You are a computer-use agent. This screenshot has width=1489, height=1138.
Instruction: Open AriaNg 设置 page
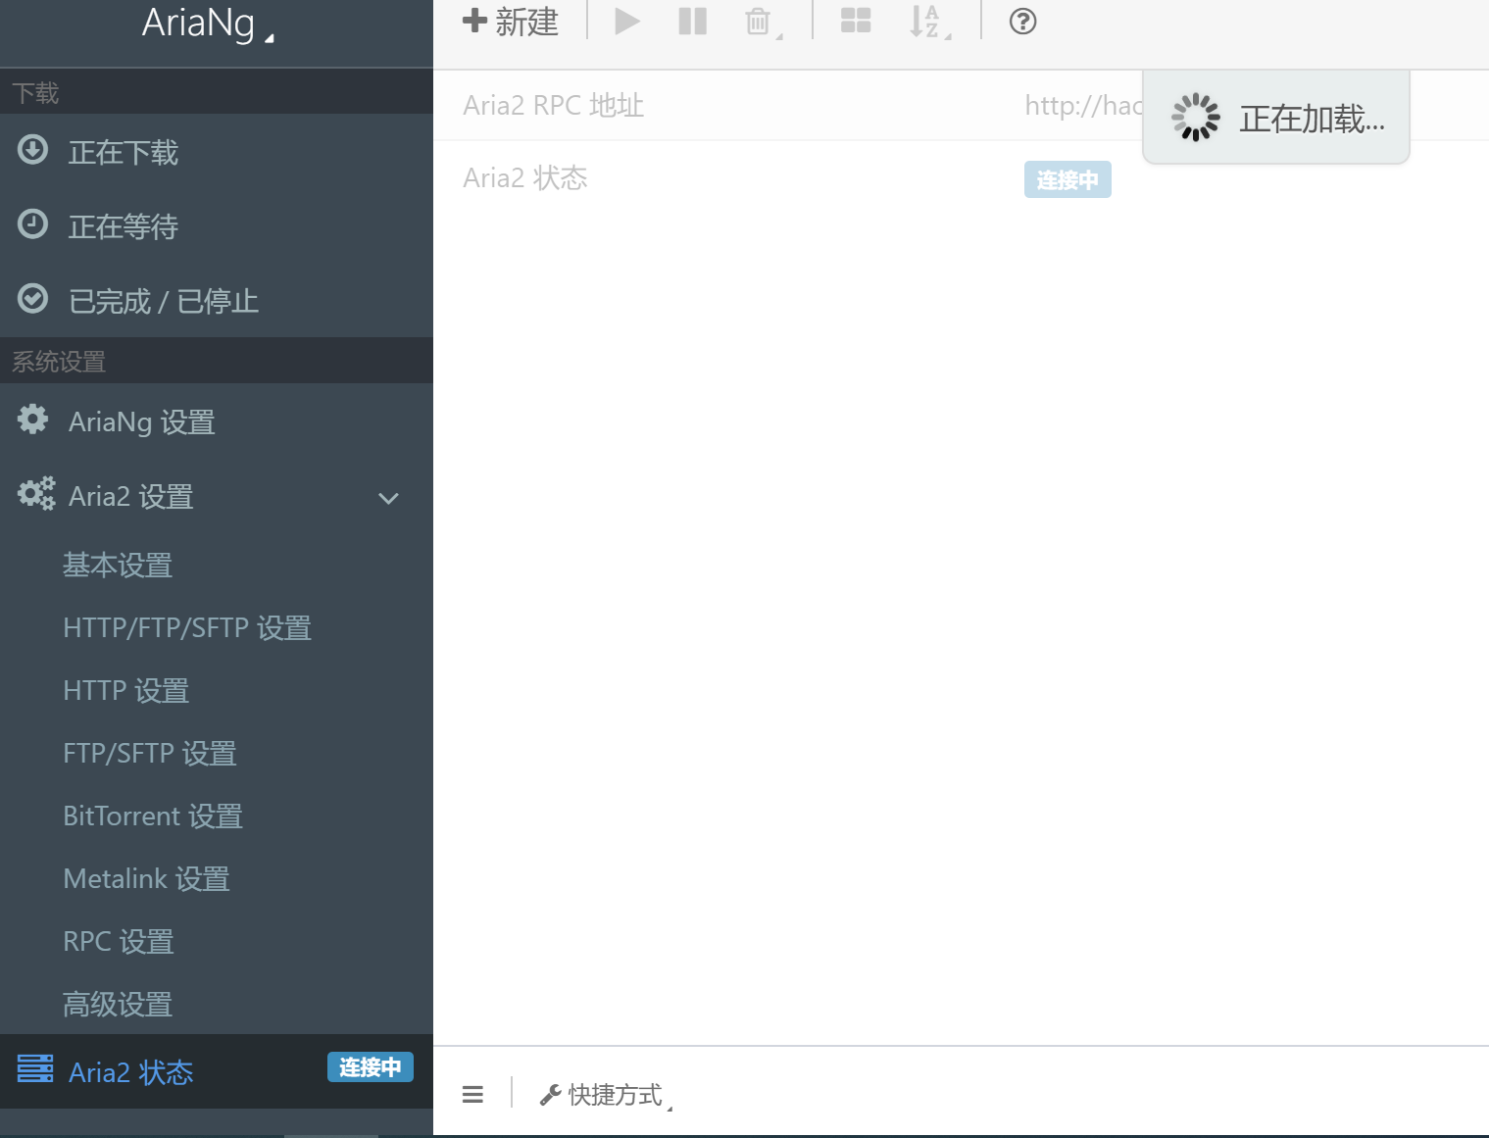[x=217, y=421]
